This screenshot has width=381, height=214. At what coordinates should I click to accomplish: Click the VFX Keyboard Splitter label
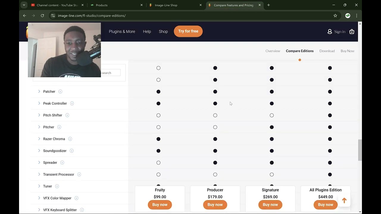(x=60, y=210)
